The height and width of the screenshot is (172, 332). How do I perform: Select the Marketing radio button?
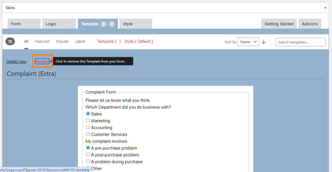pos(88,121)
